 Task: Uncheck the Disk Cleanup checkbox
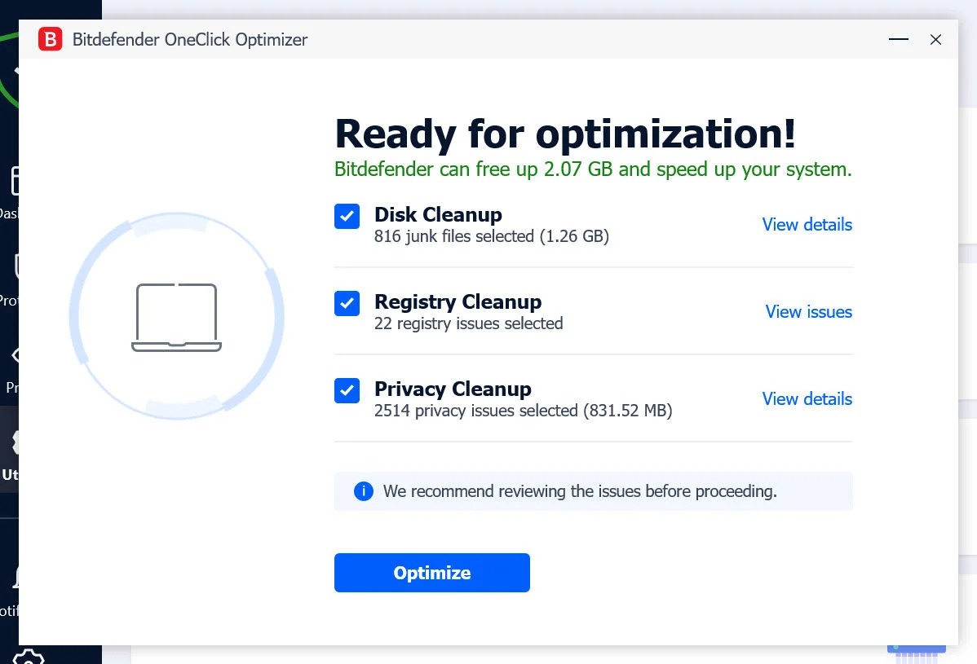click(x=347, y=217)
